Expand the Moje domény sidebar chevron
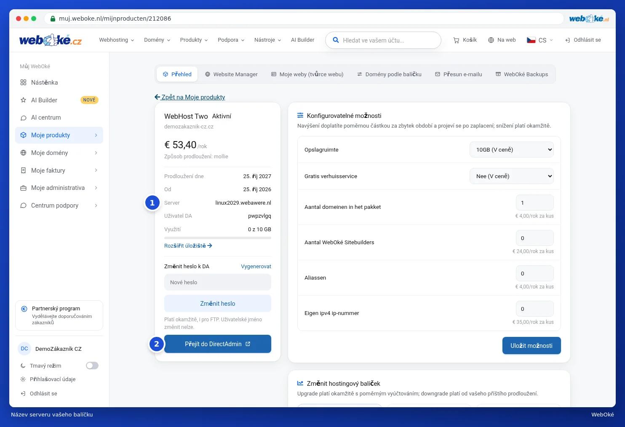Screen dimensions: 625x427 (x=96, y=153)
